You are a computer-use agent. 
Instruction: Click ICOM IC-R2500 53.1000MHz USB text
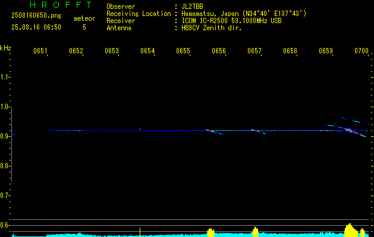(231, 21)
